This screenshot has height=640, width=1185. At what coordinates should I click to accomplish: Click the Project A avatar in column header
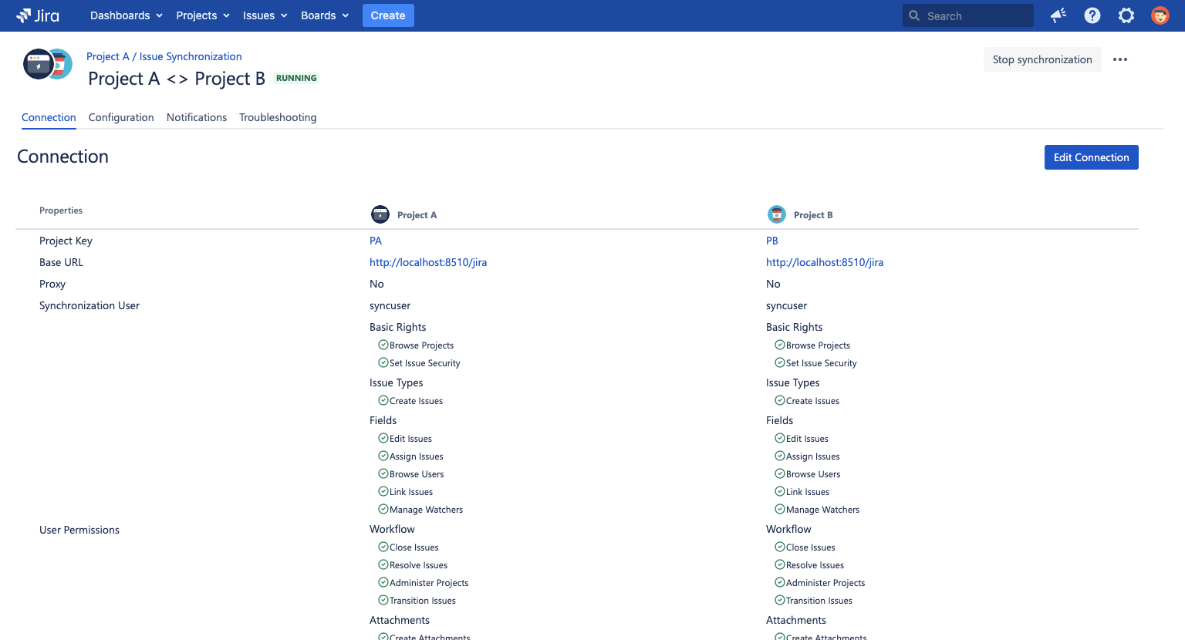point(380,214)
